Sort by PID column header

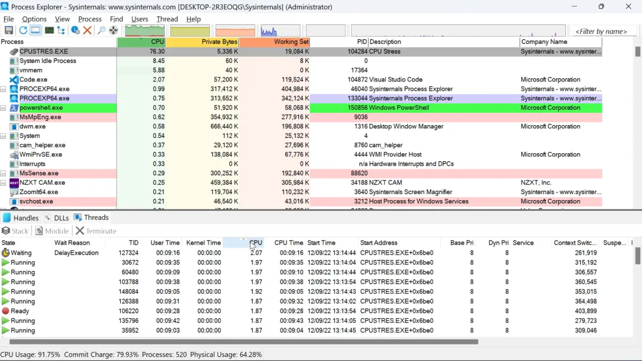(x=339, y=42)
